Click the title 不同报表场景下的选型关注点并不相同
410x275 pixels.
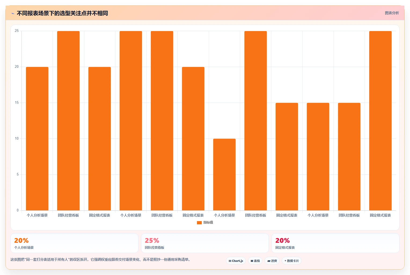coord(62,13)
